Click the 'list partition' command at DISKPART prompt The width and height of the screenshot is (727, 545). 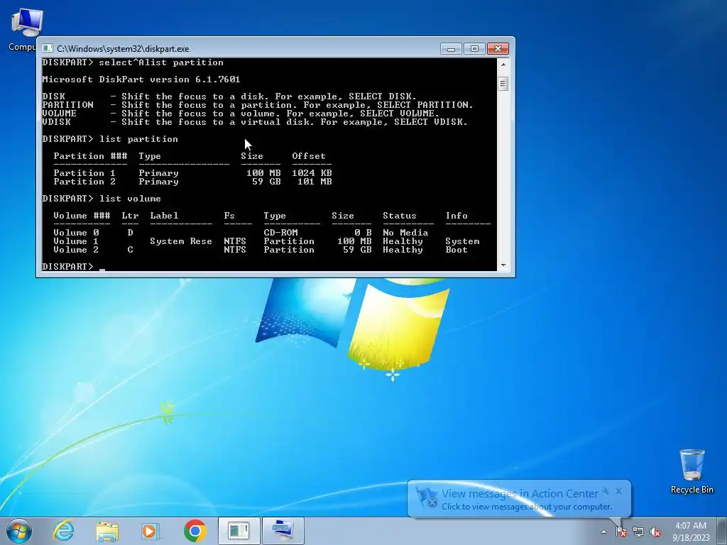pyautogui.click(x=138, y=139)
